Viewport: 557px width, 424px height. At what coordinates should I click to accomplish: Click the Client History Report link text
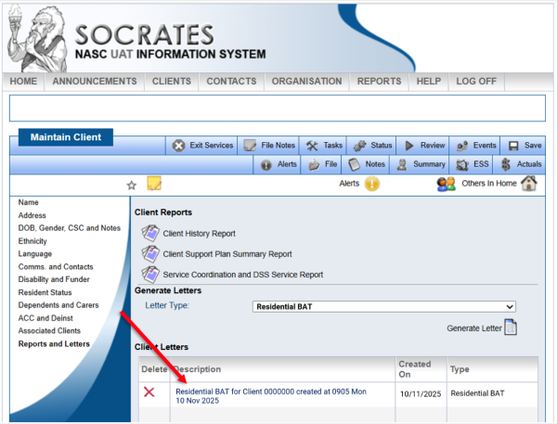coord(199,234)
